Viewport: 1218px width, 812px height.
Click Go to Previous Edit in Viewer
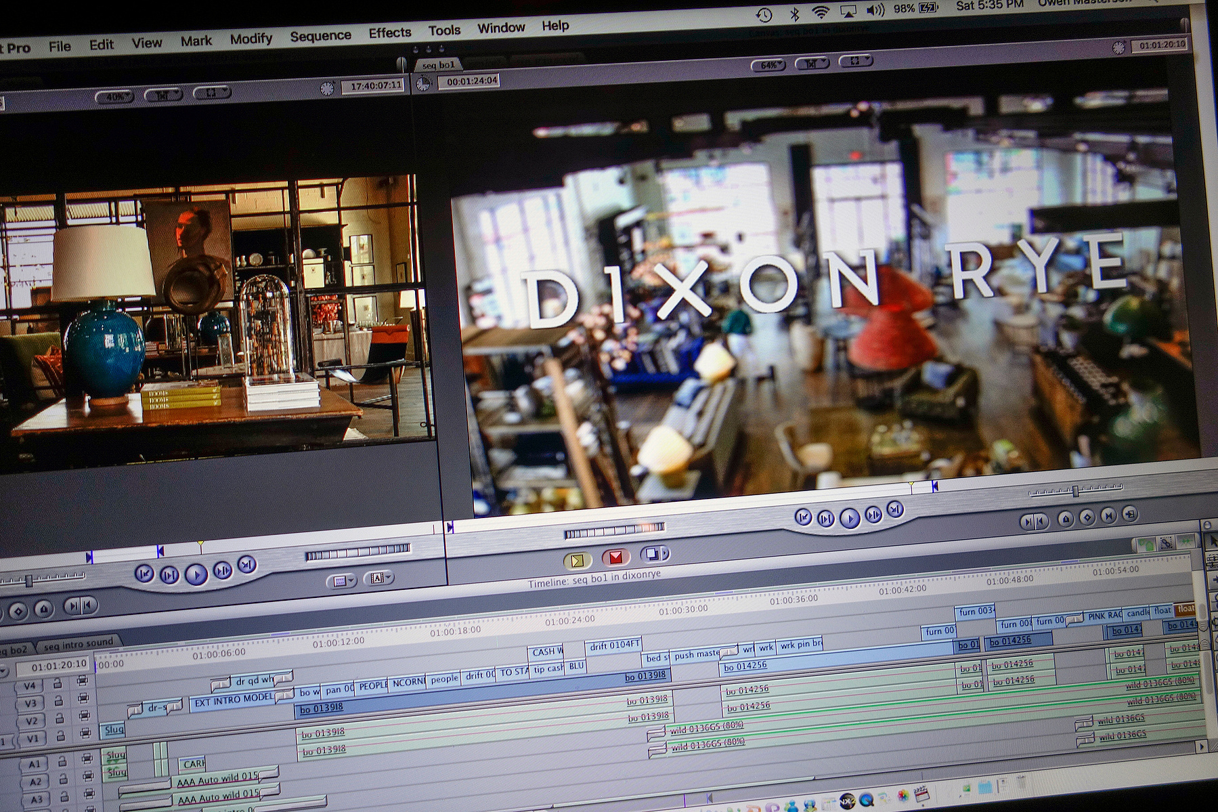coord(144,574)
